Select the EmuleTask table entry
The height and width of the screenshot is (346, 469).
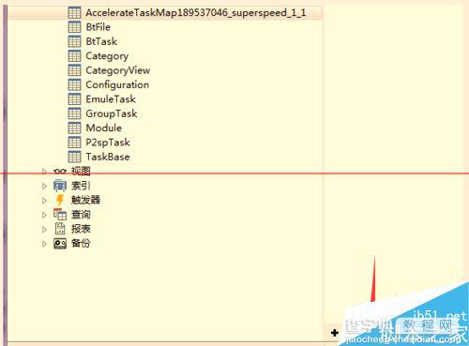111,99
